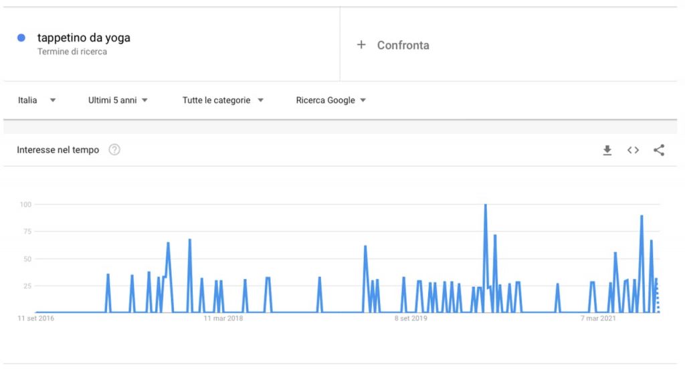Click the Interesse nel tempo heading

click(x=58, y=150)
